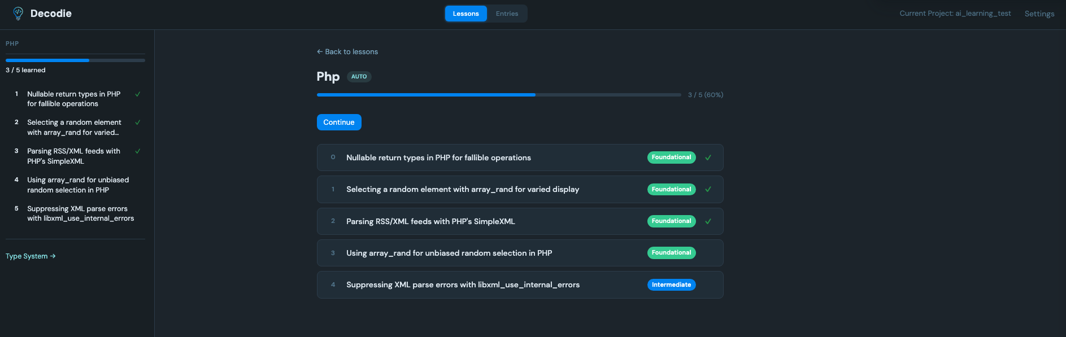
Task: Select the Lessons tab
Action: click(x=465, y=14)
